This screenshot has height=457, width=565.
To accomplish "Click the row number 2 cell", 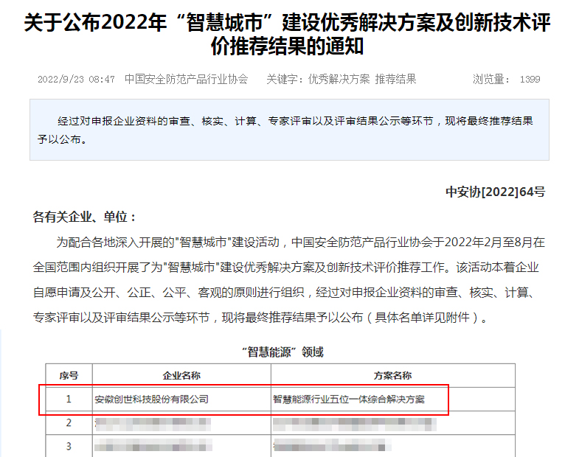I will point(69,423).
